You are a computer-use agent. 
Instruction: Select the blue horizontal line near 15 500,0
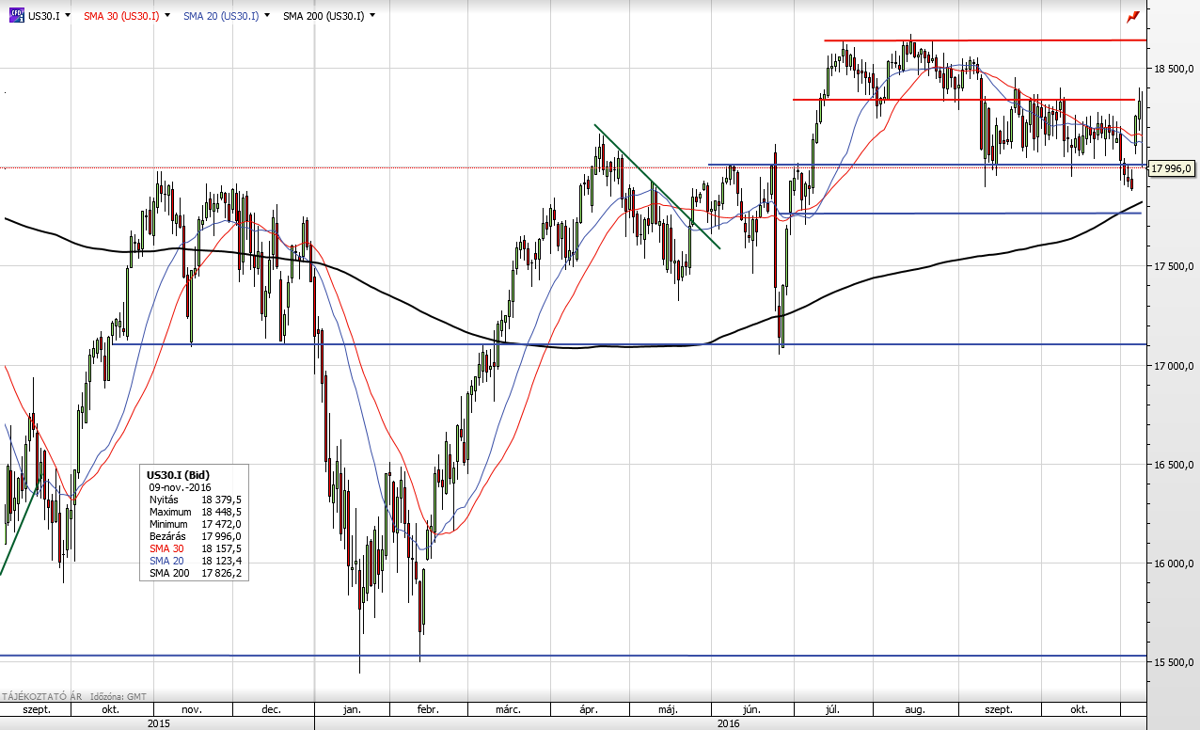573,655
